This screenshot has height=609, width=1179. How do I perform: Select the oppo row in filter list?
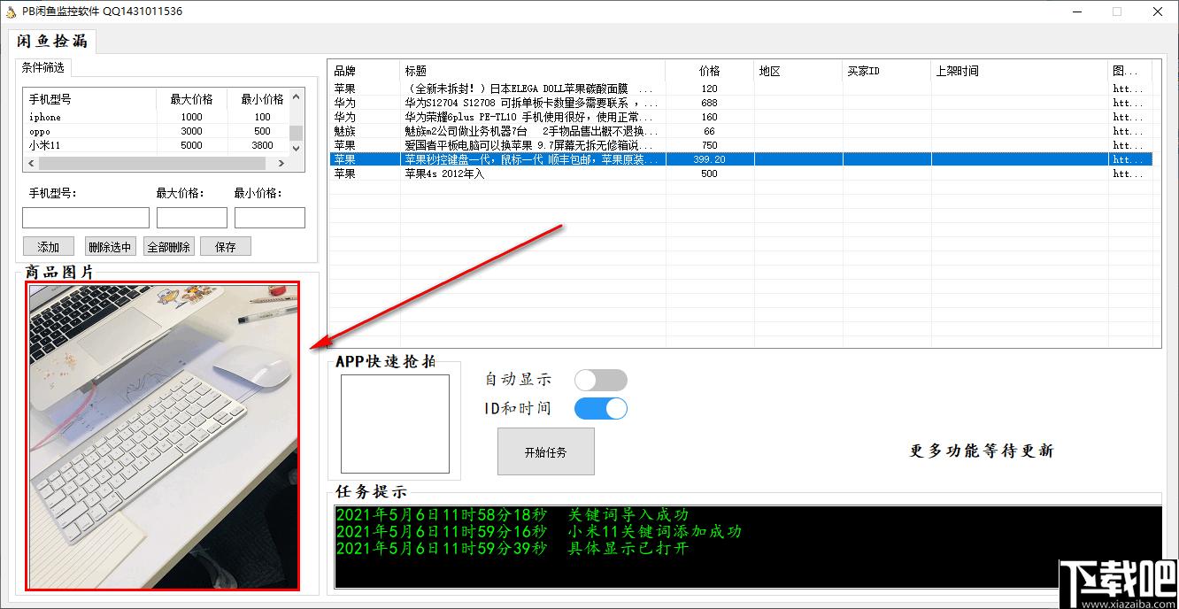coord(157,131)
